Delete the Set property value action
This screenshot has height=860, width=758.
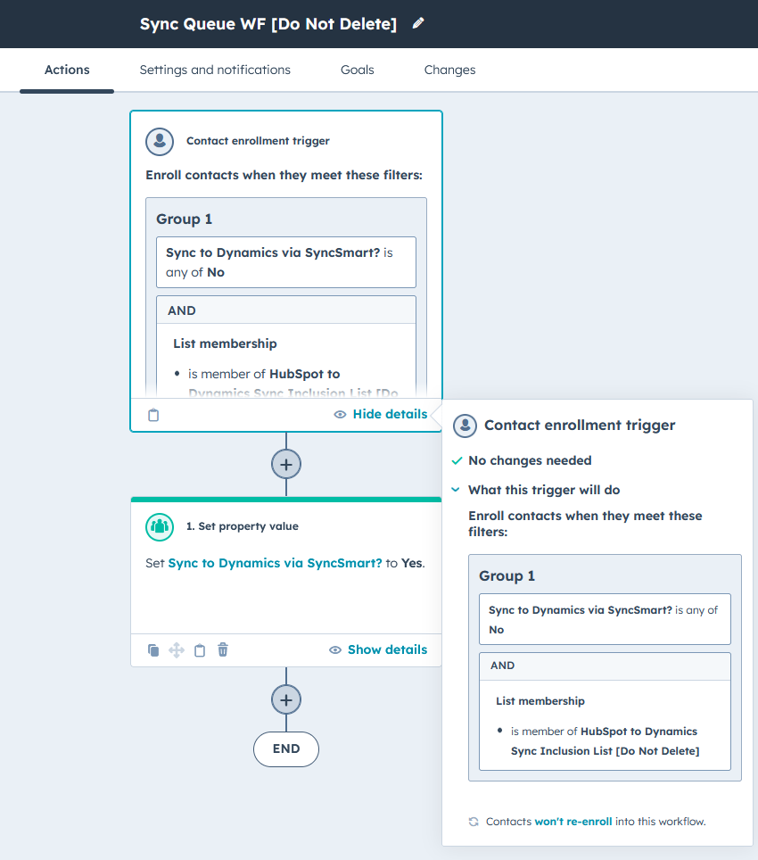[223, 650]
